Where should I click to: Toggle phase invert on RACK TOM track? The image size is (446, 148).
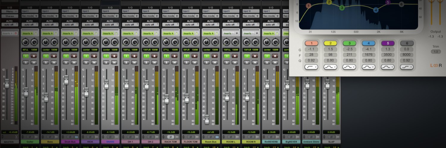(171, 137)
